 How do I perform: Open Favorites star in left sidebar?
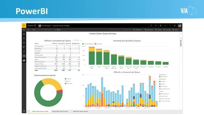click(24, 38)
